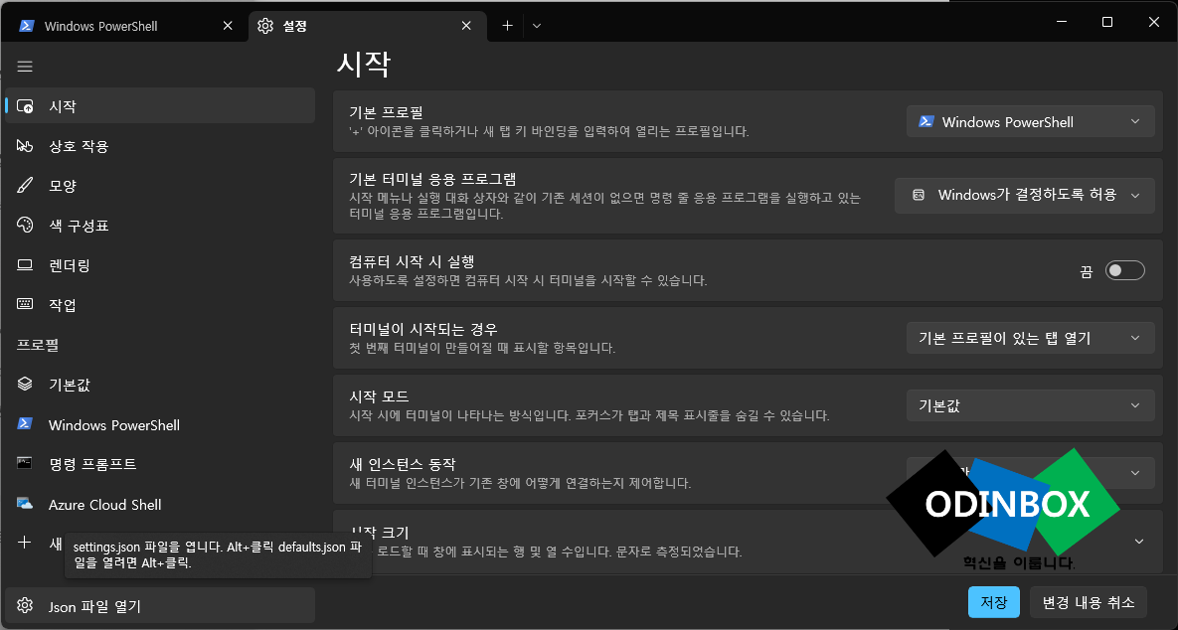Open a new tab with plus button
1178x630 pixels.
click(x=507, y=26)
